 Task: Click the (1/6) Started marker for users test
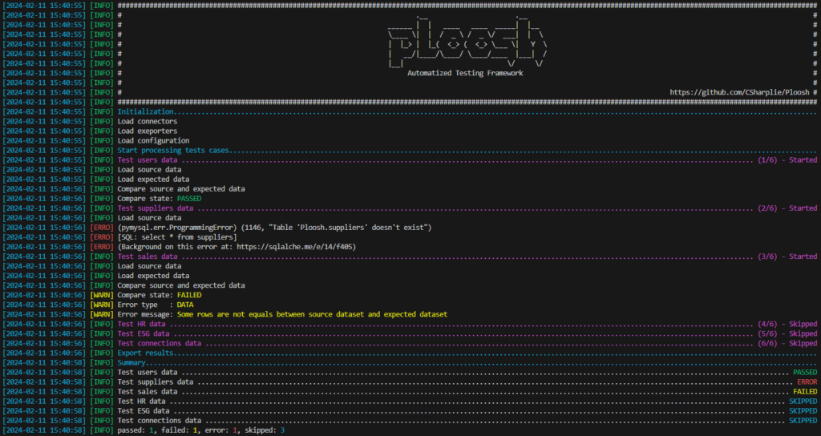[x=787, y=159]
